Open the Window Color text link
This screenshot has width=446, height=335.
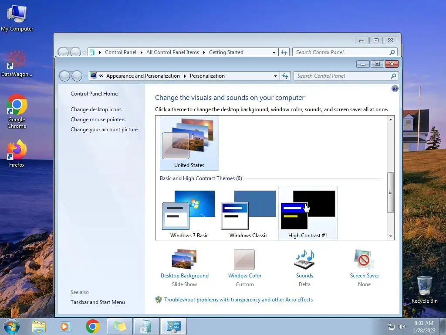245,276
